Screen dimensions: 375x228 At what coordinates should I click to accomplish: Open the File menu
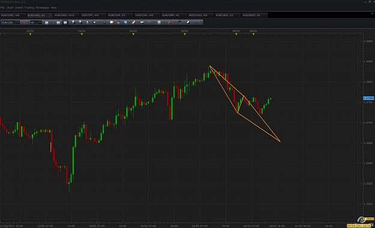[x=2, y=8]
